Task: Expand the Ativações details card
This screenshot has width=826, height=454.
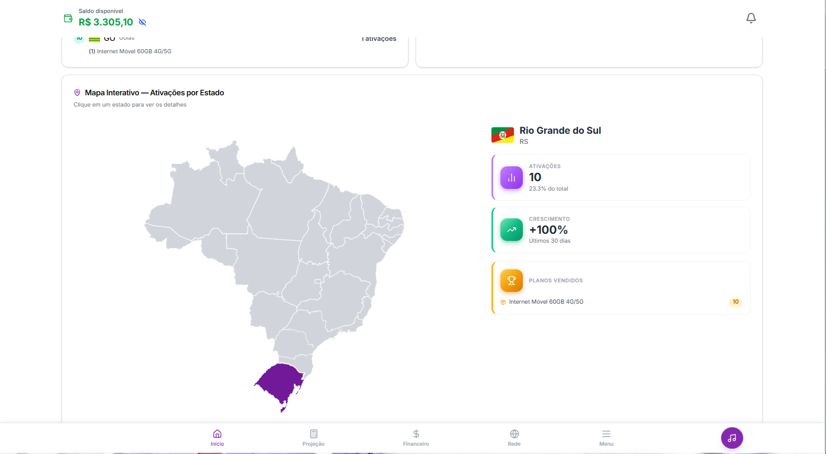Action: tap(620, 178)
